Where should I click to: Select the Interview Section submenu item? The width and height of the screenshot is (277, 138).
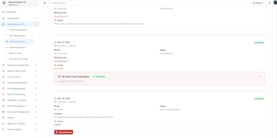[19, 42]
